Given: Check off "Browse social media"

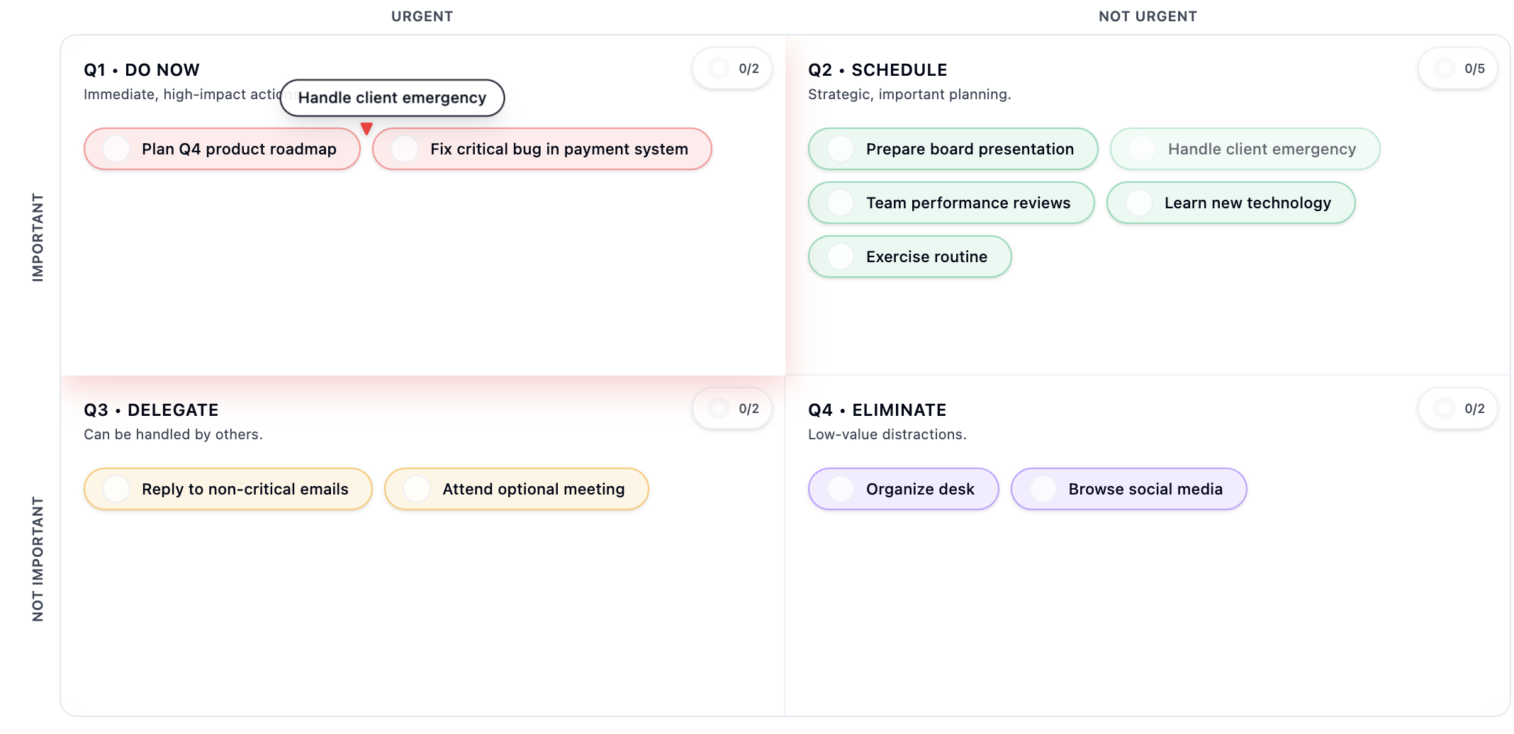Looking at the screenshot, I should click(x=1043, y=489).
